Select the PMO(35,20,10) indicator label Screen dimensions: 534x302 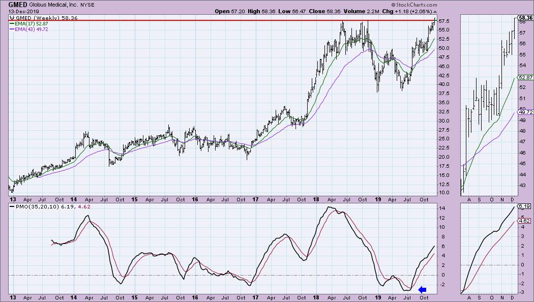[37, 206]
